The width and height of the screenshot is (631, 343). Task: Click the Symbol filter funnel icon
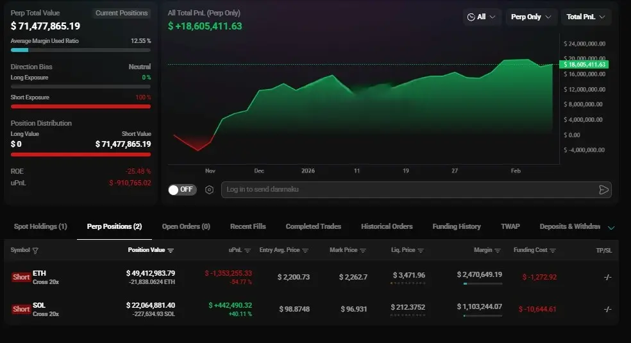pos(35,251)
